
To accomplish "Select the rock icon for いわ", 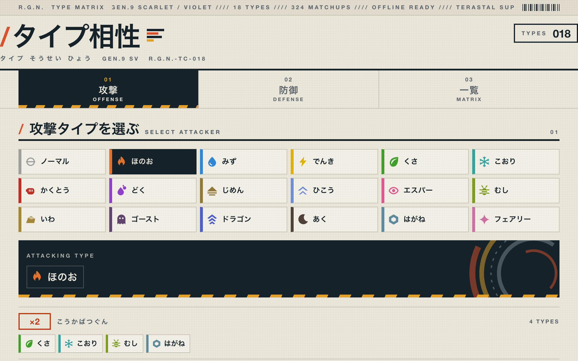I will click(x=31, y=219).
